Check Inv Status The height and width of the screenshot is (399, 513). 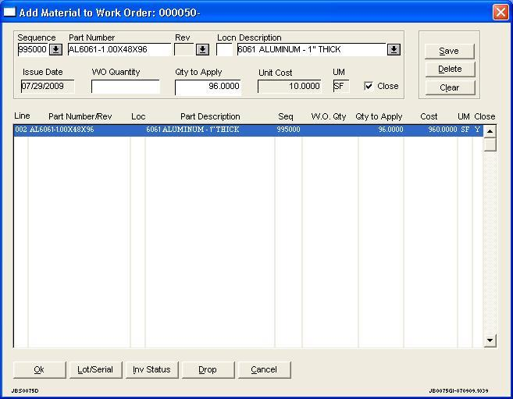(151, 369)
